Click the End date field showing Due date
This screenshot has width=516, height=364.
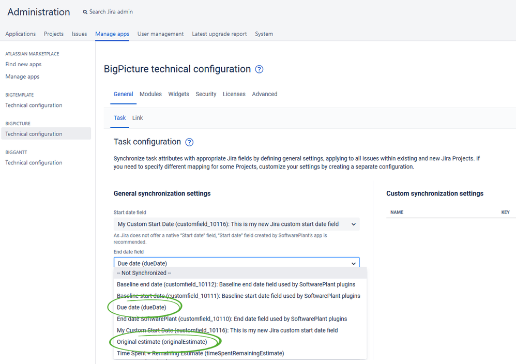(x=237, y=263)
